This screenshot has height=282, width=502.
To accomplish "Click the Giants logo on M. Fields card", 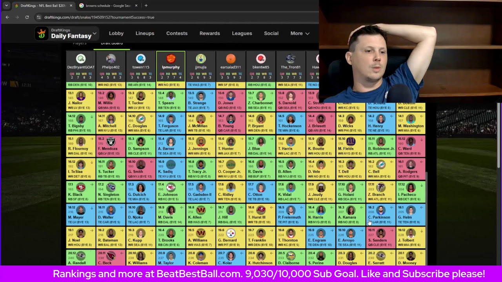I will [x=351, y=141].
